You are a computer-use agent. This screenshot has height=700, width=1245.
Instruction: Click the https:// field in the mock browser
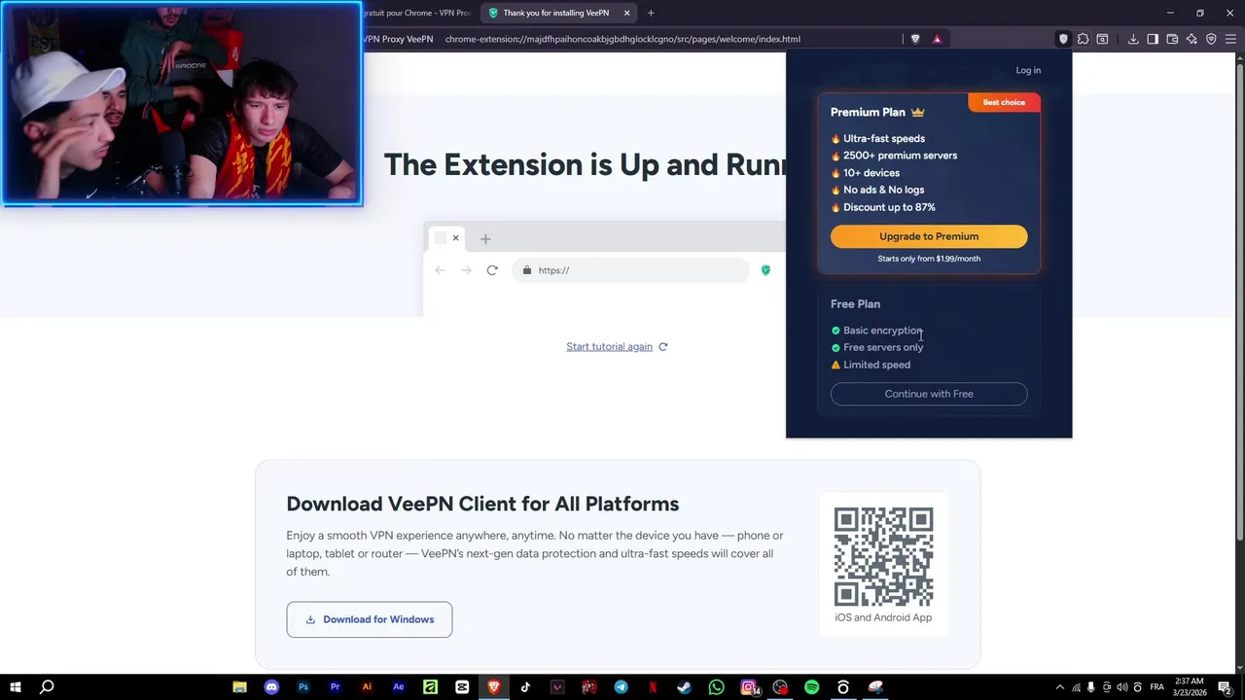click(631, 270)
